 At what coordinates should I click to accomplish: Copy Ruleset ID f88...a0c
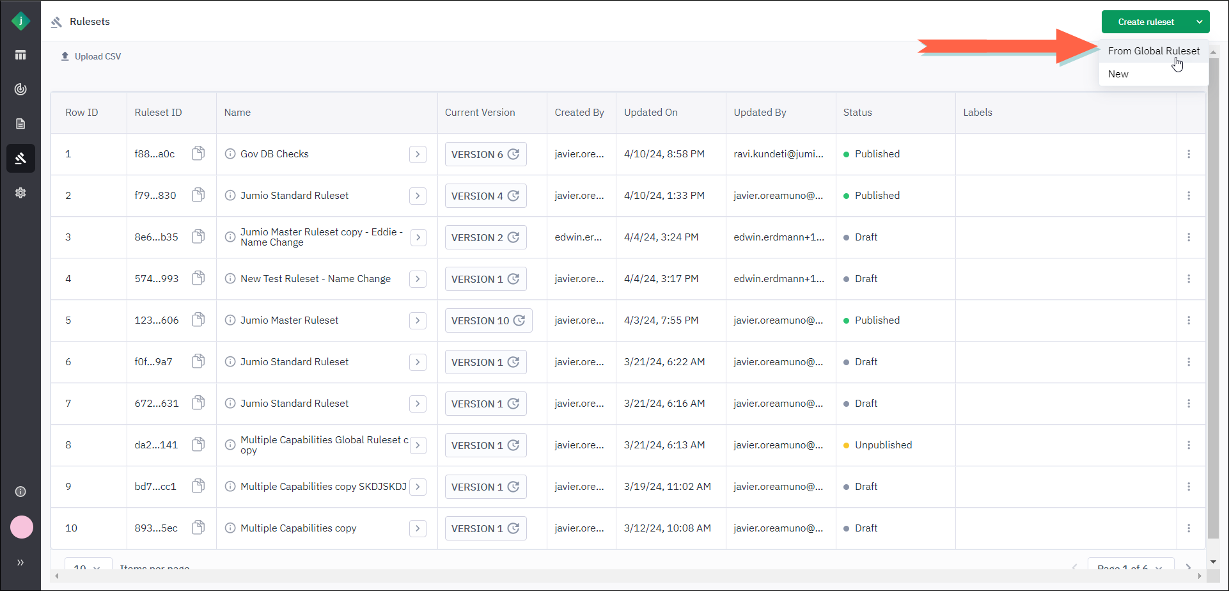tap(198, 154)
